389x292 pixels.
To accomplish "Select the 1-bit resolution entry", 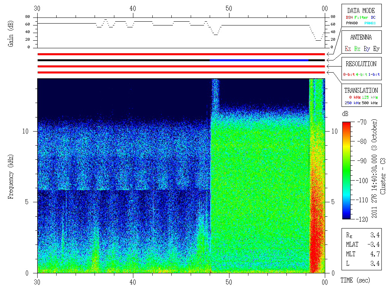I will coord(374,74).
